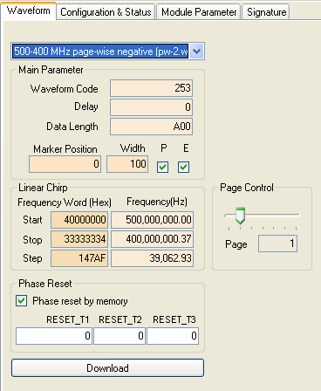321x391 pixels.
Task: Click the Start frequency word hex field
Action: [79, 220]
